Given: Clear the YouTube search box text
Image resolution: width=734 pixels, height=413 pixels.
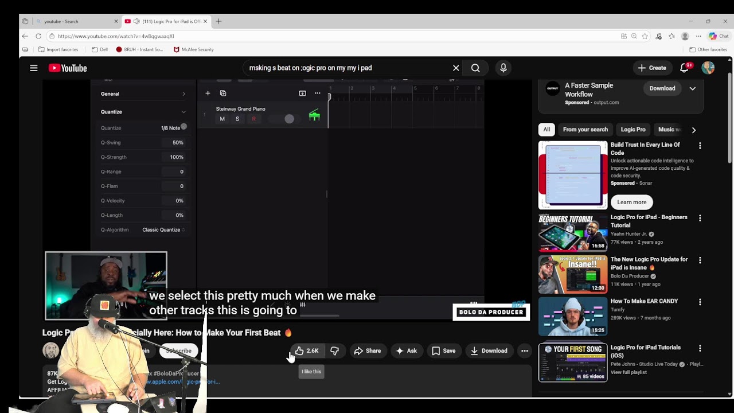Looking at the screenshot, I should (456, 68).
